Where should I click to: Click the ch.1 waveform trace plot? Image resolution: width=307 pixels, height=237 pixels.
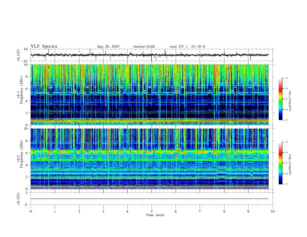coord(152,55)
